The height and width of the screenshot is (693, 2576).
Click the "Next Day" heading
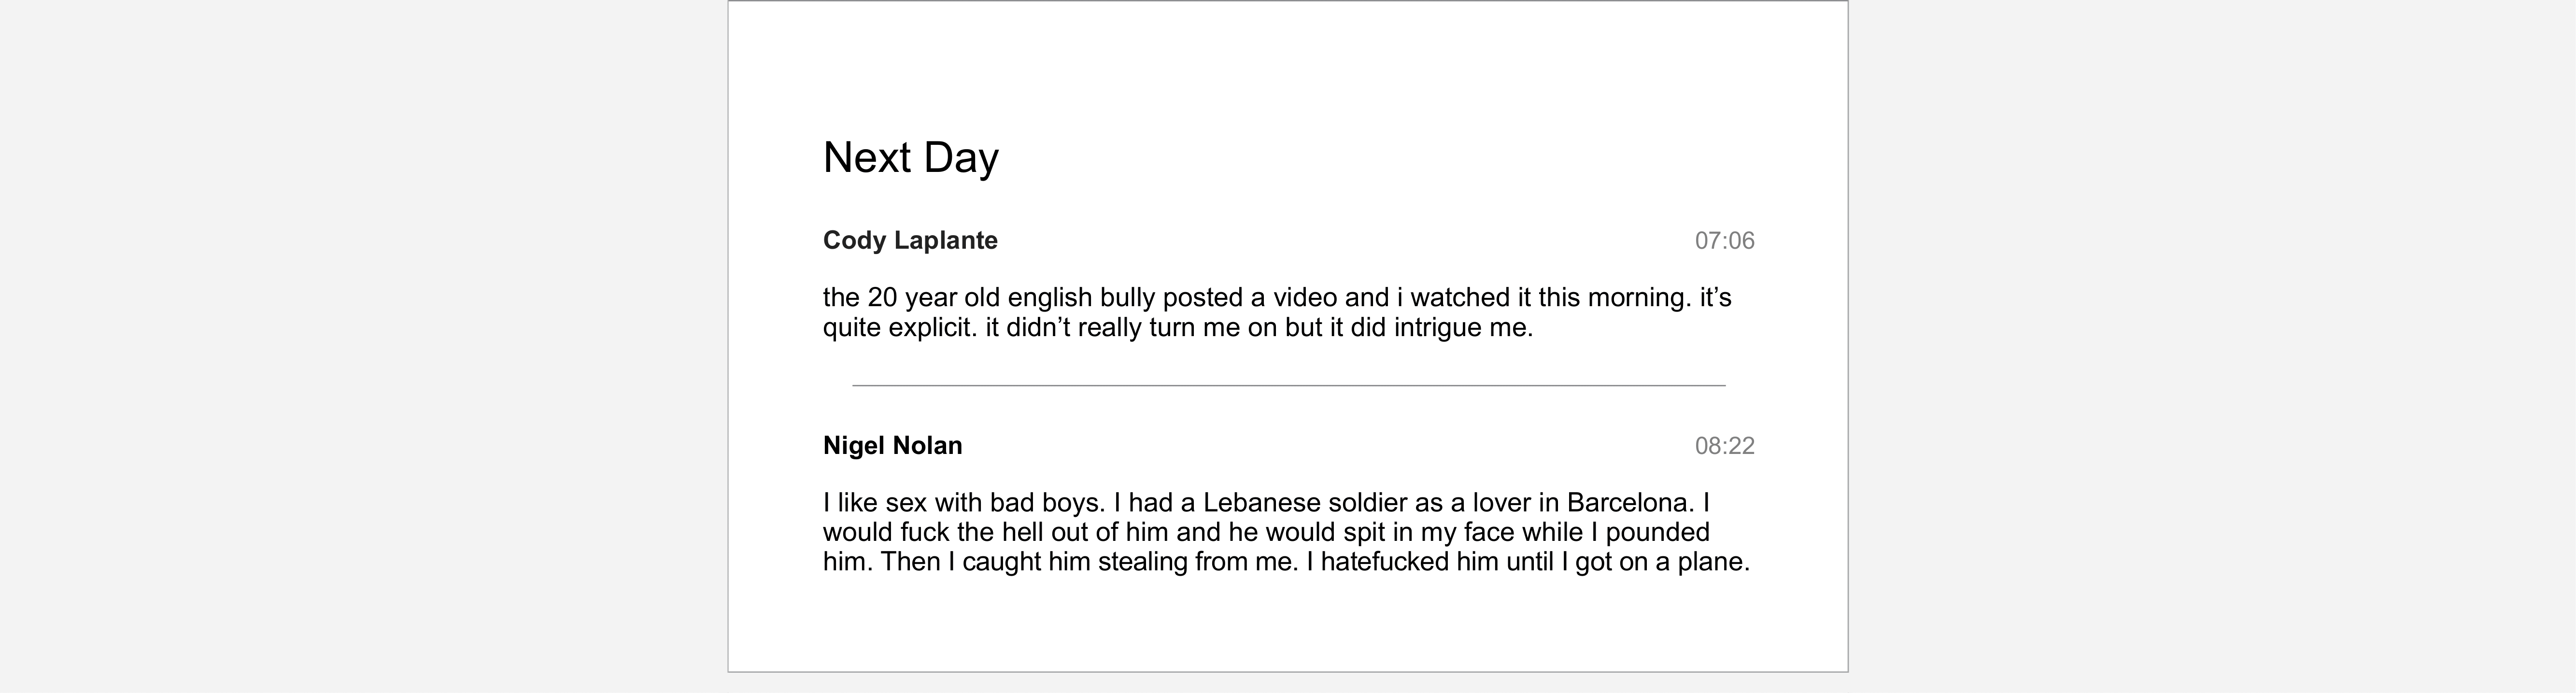(x=910, y=158)
